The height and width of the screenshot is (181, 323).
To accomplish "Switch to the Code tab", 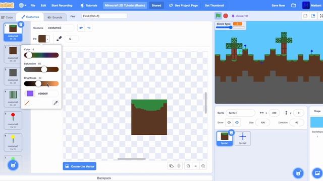I will tap(8, 17).
